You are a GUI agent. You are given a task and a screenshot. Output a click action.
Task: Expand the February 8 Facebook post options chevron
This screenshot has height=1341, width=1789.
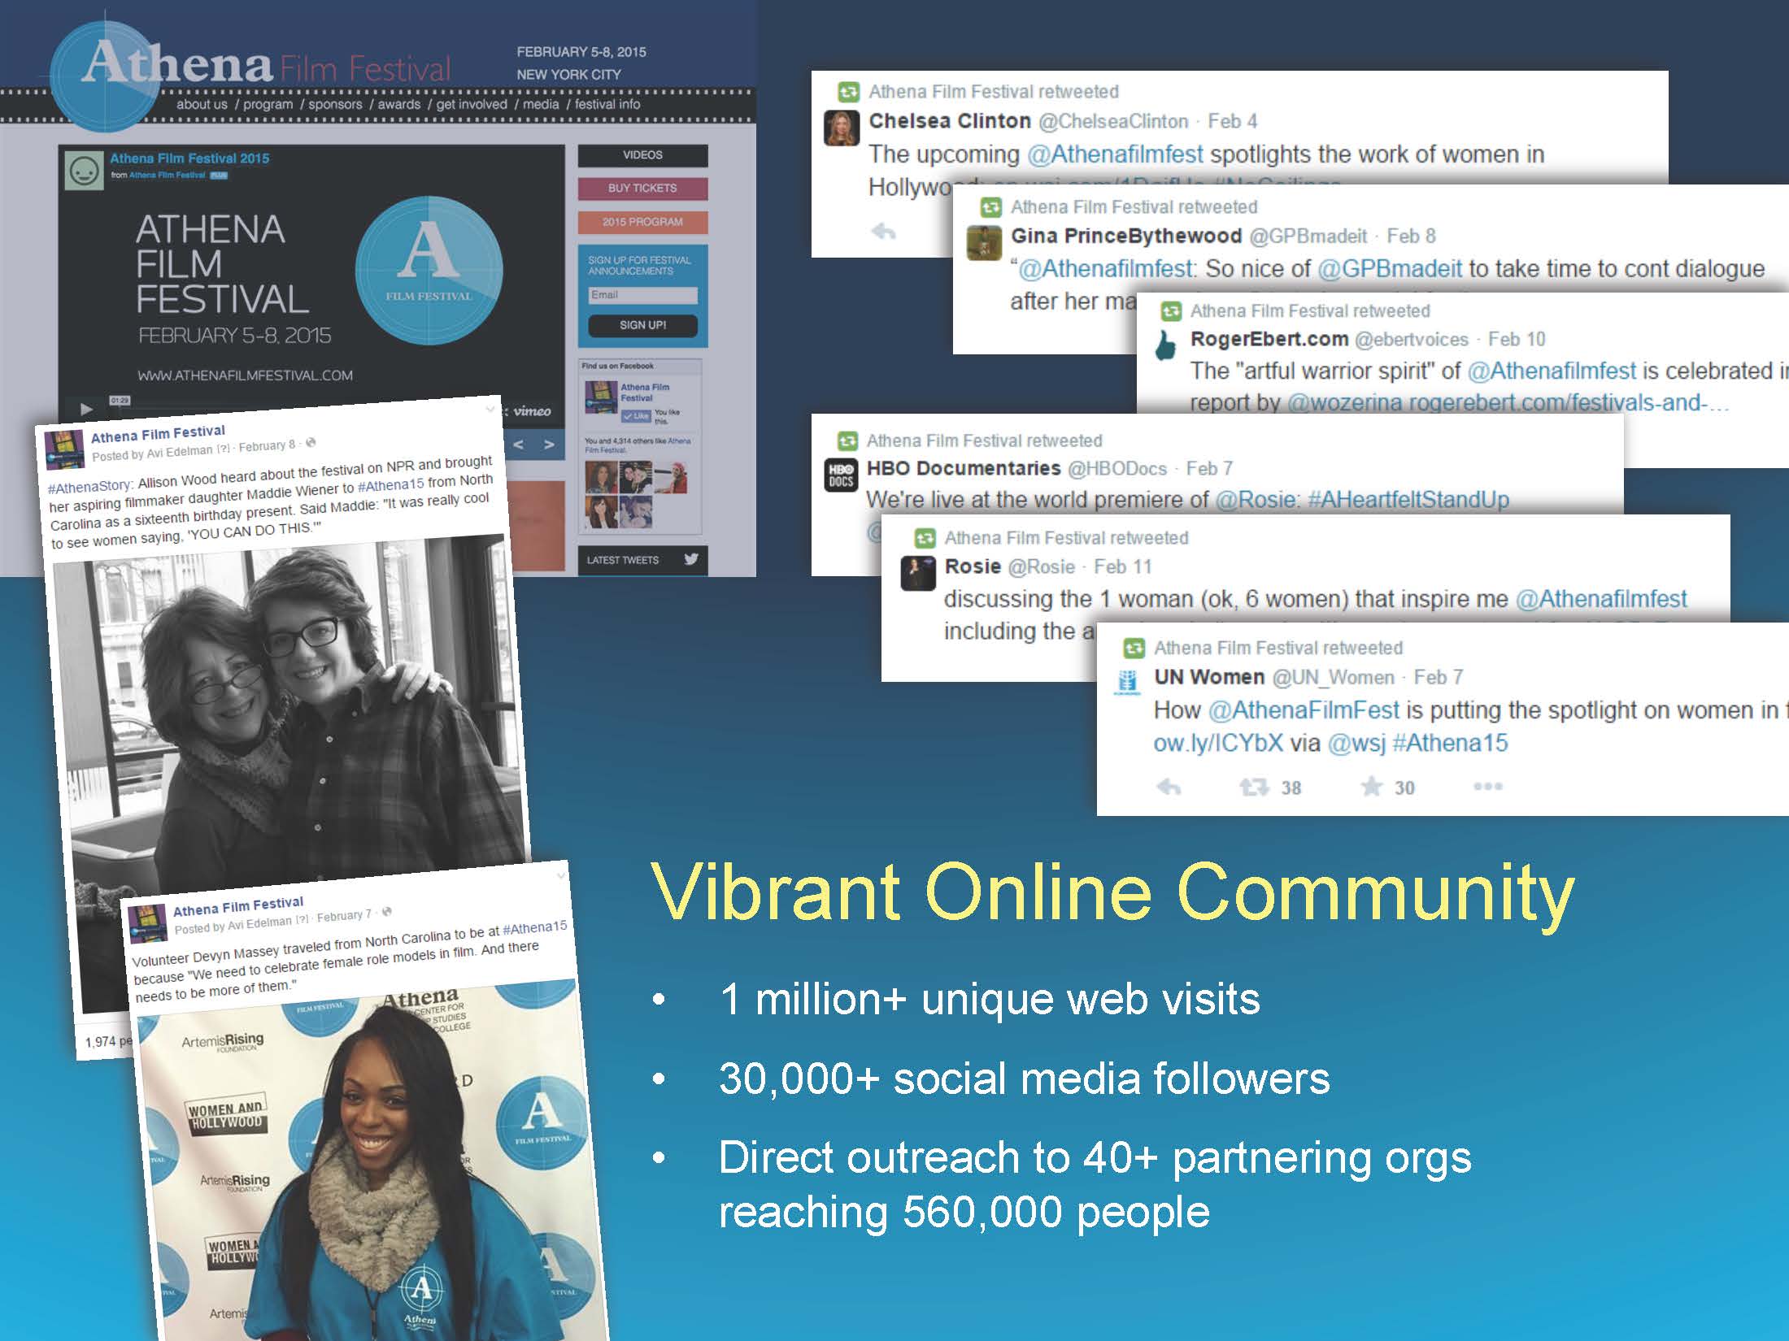(490, 410)
